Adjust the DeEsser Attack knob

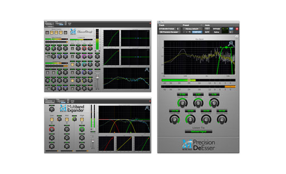tap(206, 120)
